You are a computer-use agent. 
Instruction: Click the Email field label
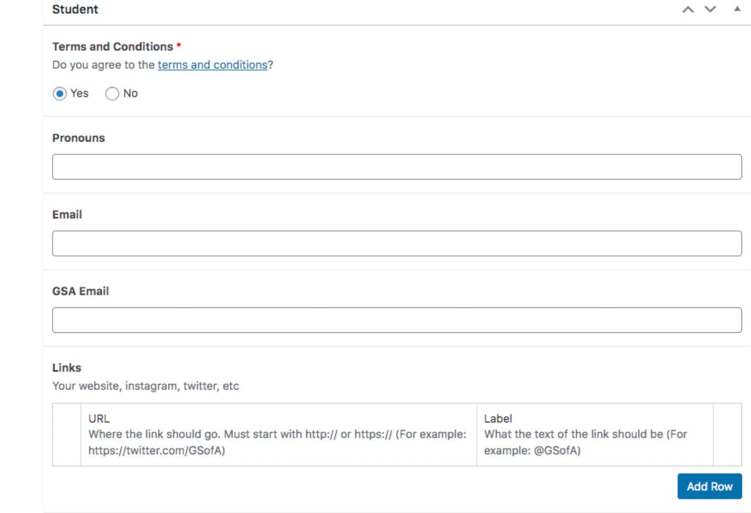[x=67, y=215]
